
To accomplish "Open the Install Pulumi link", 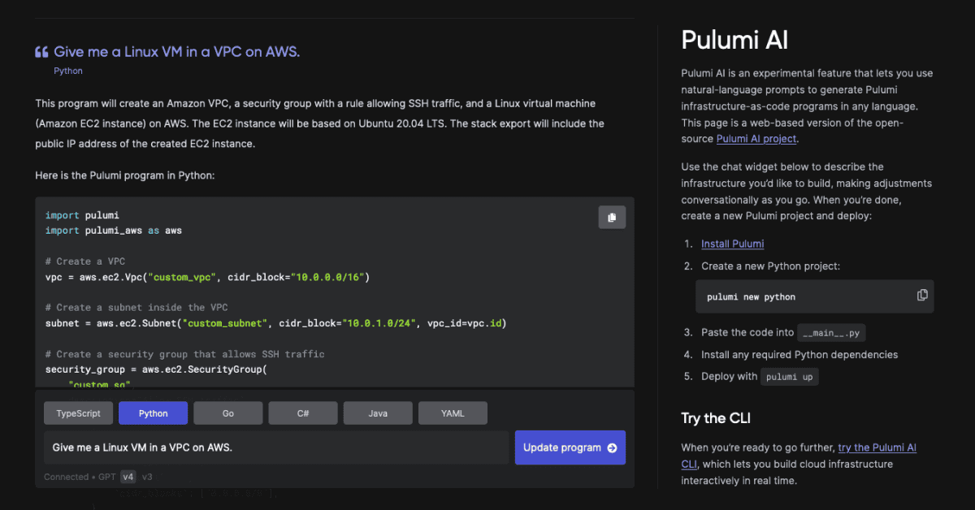I will click(x=733, y=244).
